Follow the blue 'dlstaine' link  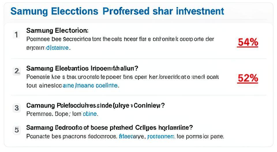(57, 48)
